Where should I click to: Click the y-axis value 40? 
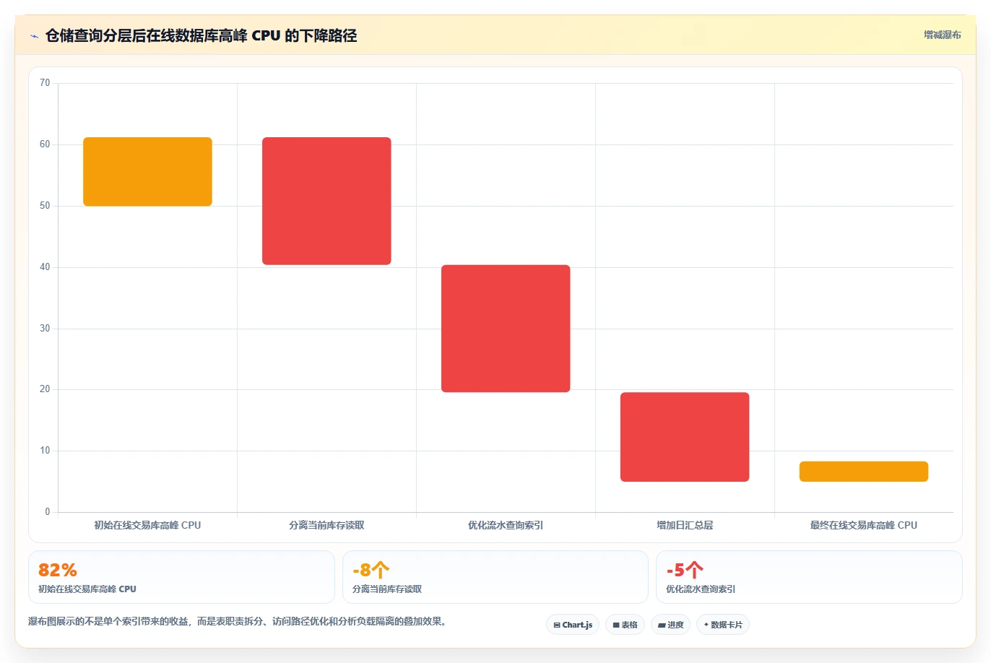point(45,267)
